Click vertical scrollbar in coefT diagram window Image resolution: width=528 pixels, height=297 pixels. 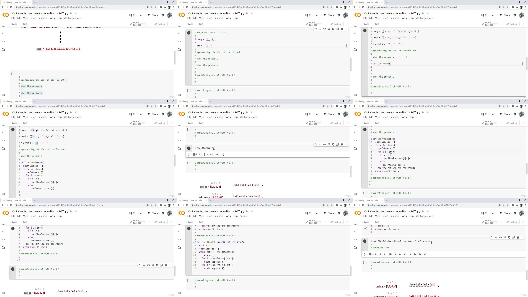(x=175, y=58)
